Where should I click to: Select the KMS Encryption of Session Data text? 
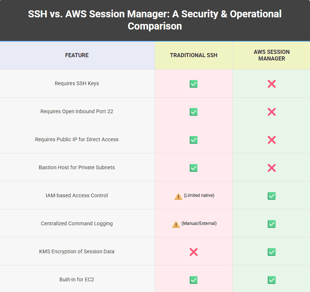77,252
